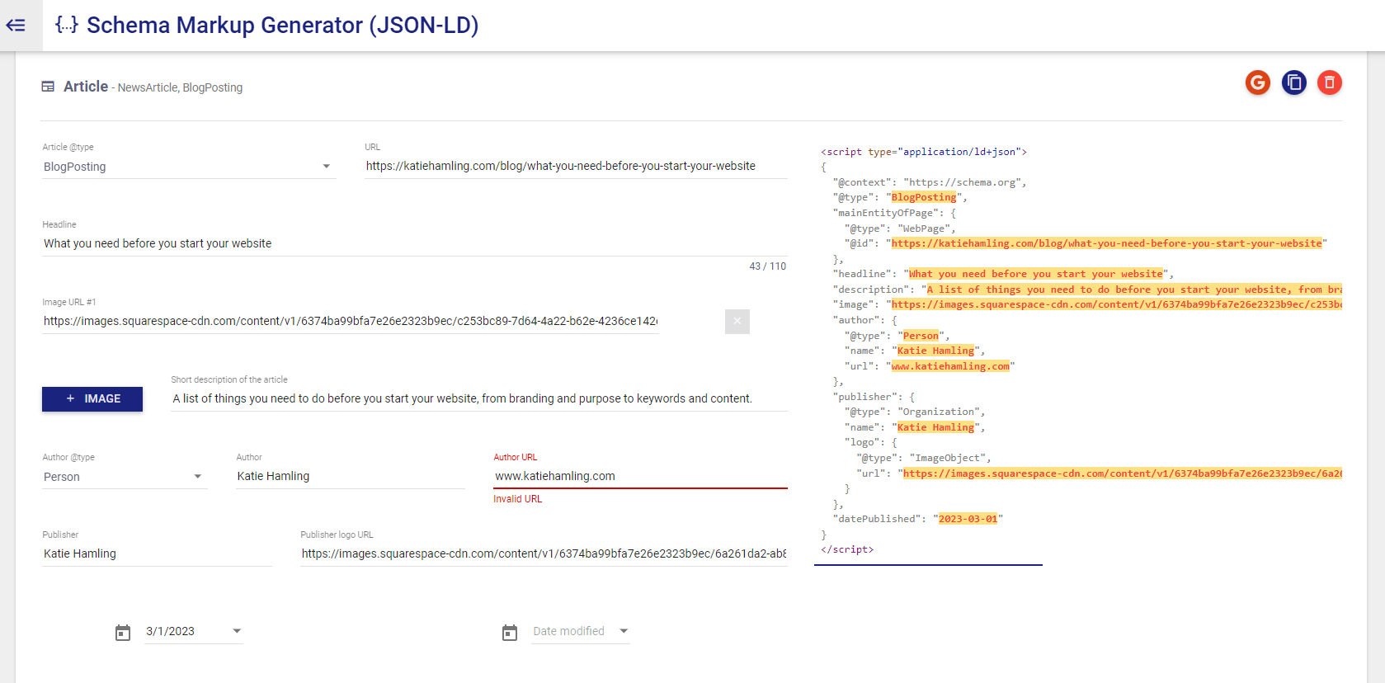Click the curly braces schema logo icon
This screenshot has height=683, width=1385.
pos(67,25)
